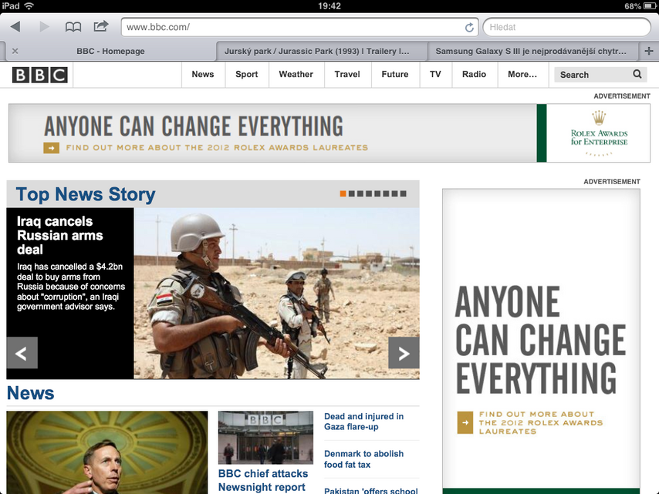Show previous top story with left arrow

point(22,353)
